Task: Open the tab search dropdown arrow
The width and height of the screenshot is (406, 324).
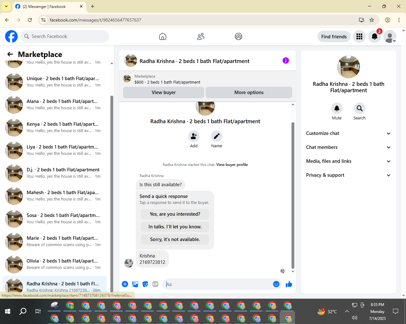Action: pyautogui.click(x=6, y=6)
